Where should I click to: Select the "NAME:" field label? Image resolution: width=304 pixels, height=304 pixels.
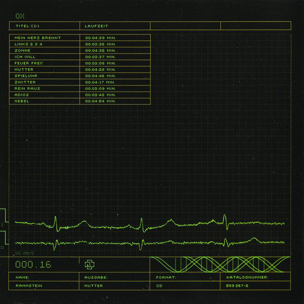tap(22, 278)
